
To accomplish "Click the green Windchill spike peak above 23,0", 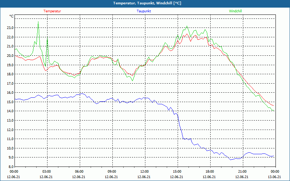I will point(38,22).
